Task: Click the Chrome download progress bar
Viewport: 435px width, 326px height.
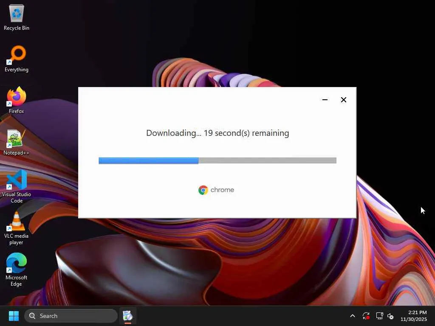Action: coord(217,160)
